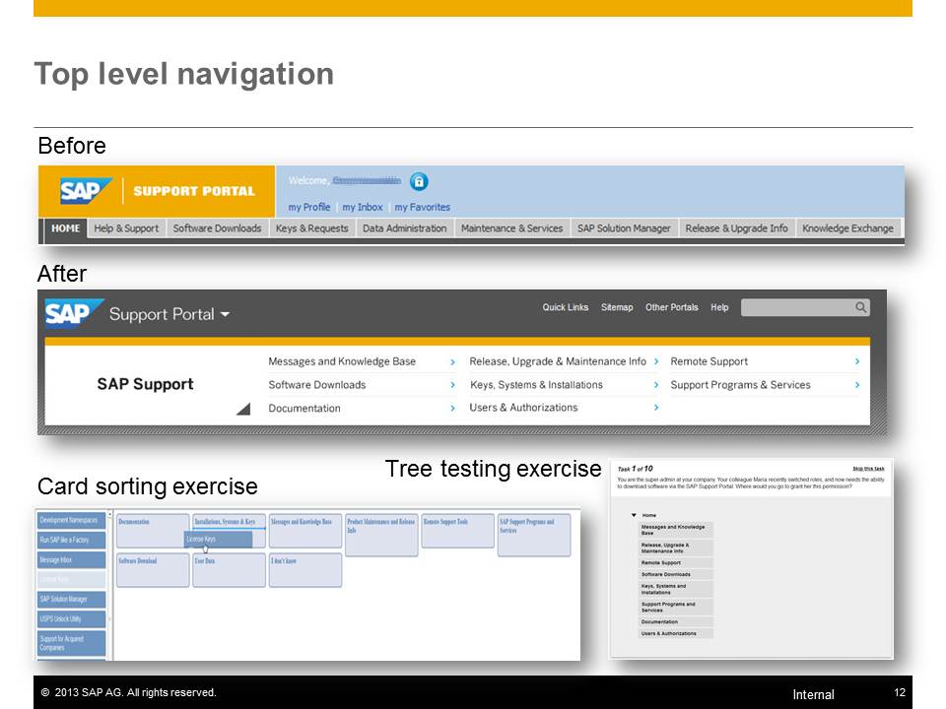Image resolution: width=946 pixels, height=709 pixels.
Task: Click the magnifier icon in the search box
Action: pyautogui.click(x=861, y=307)
